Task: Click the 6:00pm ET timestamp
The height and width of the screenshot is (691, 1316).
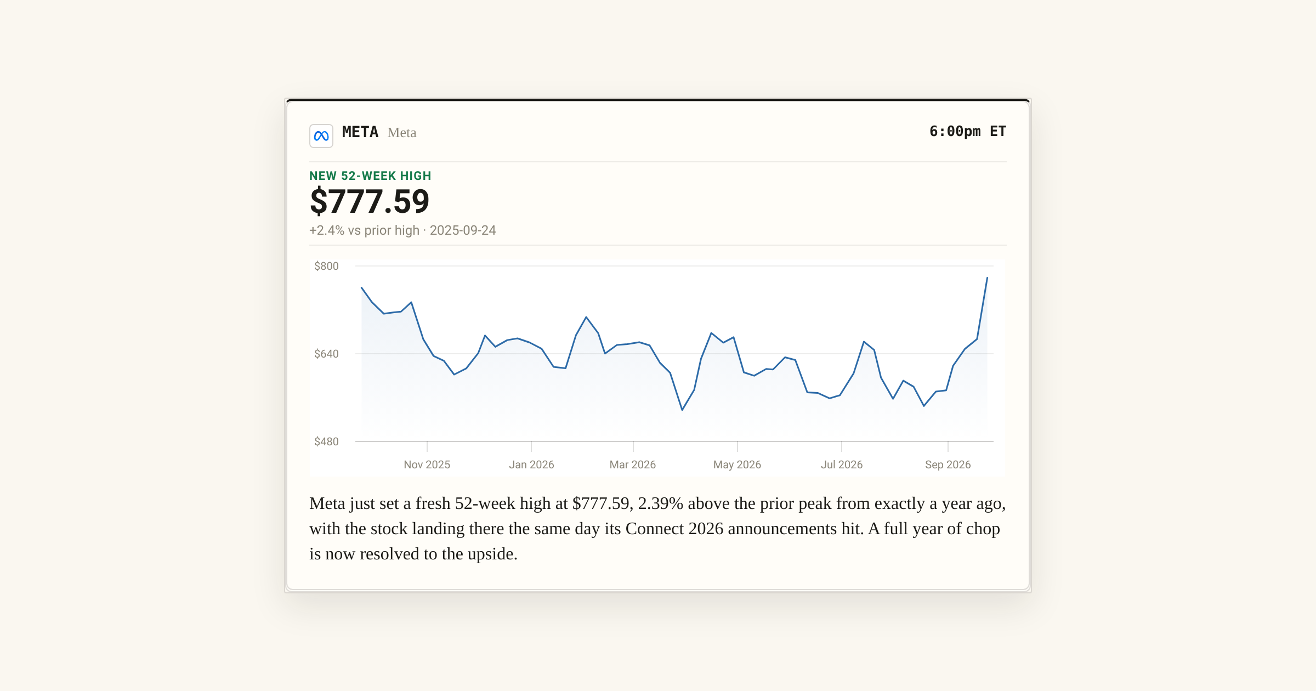Action: [x=968, y=132]
